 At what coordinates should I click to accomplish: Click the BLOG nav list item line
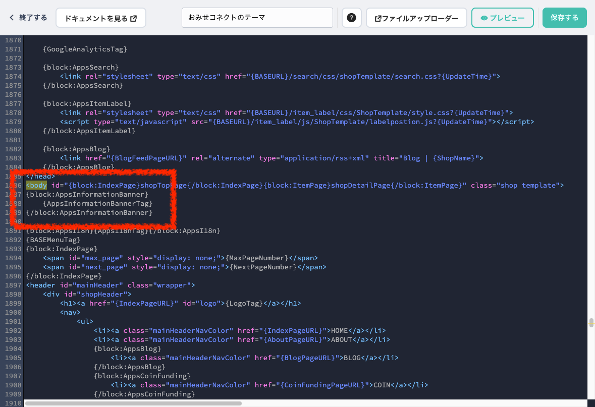[255, 357]
